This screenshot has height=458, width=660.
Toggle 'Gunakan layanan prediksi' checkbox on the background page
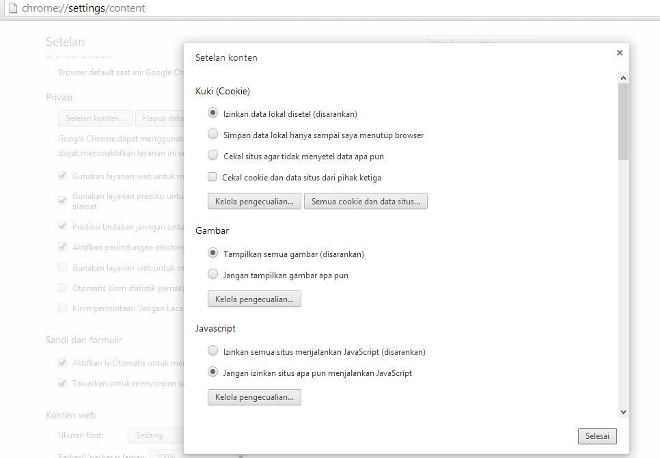coord(63,201)
